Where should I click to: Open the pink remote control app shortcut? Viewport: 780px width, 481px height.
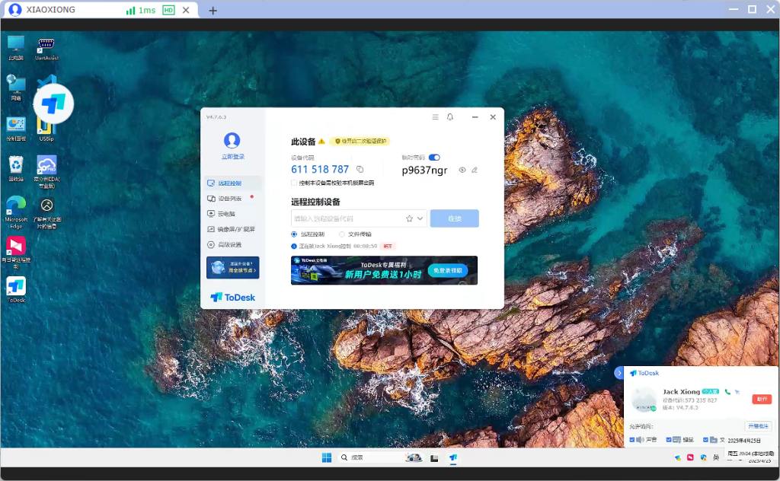click(x=16, y=253)
